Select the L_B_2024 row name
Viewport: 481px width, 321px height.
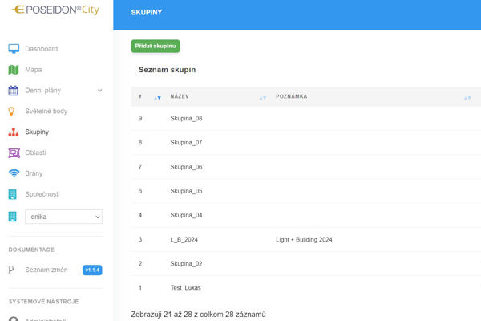pos(184,240)
